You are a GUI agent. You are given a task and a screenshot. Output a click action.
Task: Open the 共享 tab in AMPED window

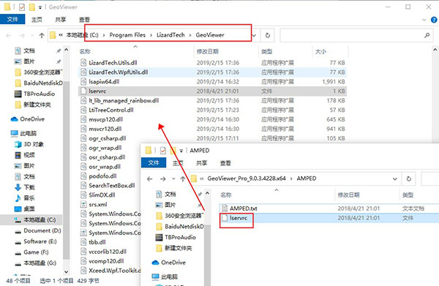coord(202,163)
